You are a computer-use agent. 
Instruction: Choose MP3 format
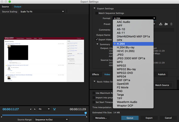pos(133,62)
